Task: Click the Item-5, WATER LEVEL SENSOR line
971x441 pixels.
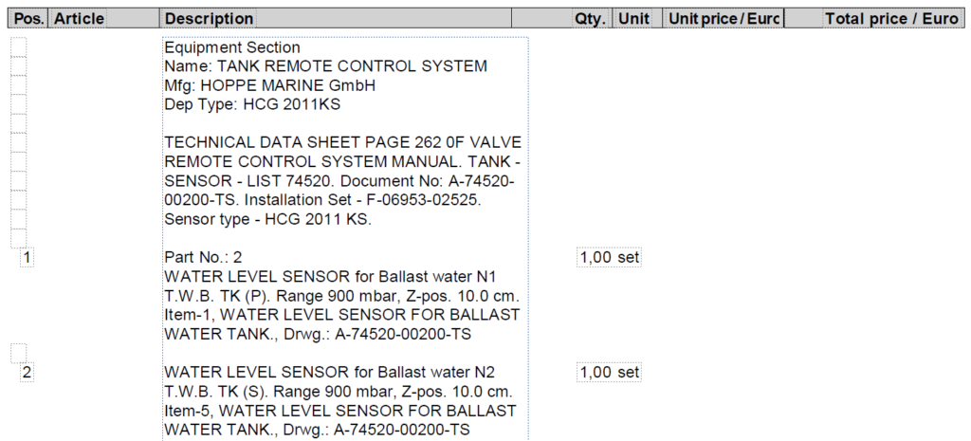Action: [340, 412]
